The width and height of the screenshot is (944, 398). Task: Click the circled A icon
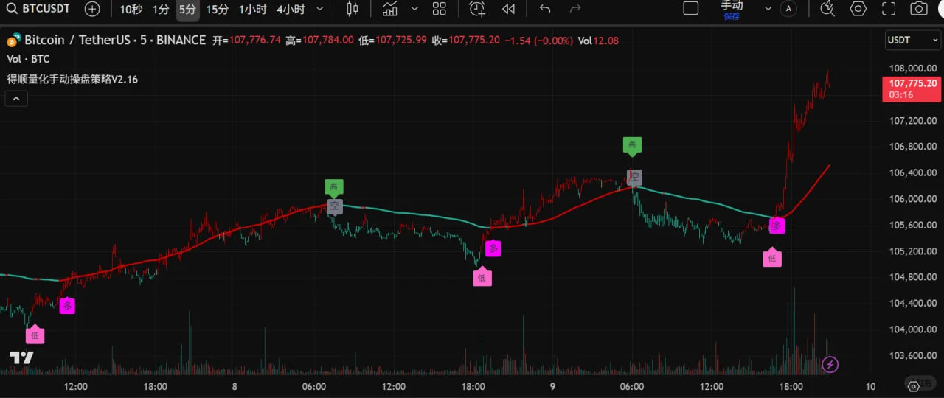click(x=789, y=9)
